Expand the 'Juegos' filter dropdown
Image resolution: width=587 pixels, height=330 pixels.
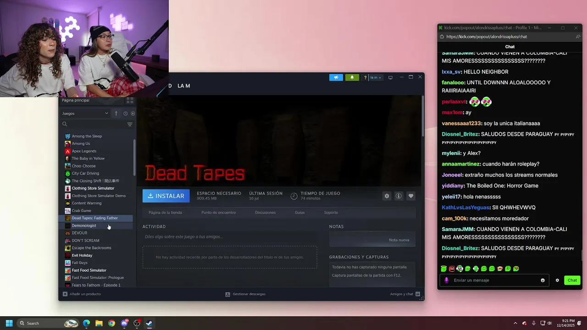[85, 113]
